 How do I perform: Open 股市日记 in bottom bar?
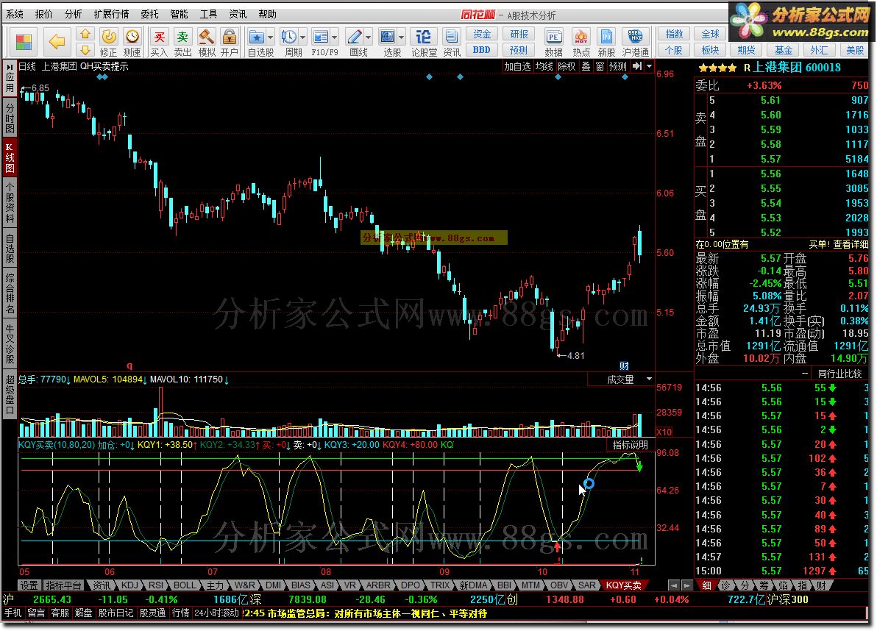click(x=116, y=613)
